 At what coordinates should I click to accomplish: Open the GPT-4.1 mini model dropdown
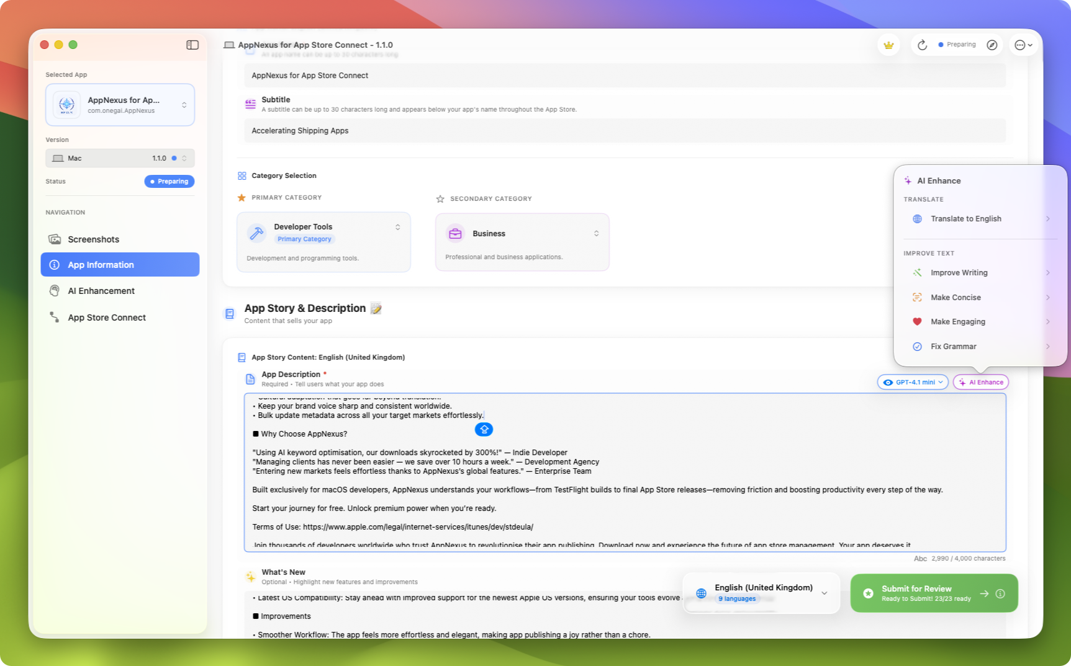coord(912,382)
